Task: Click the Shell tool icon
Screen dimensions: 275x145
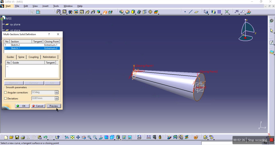Action: (x=139, y=12)
